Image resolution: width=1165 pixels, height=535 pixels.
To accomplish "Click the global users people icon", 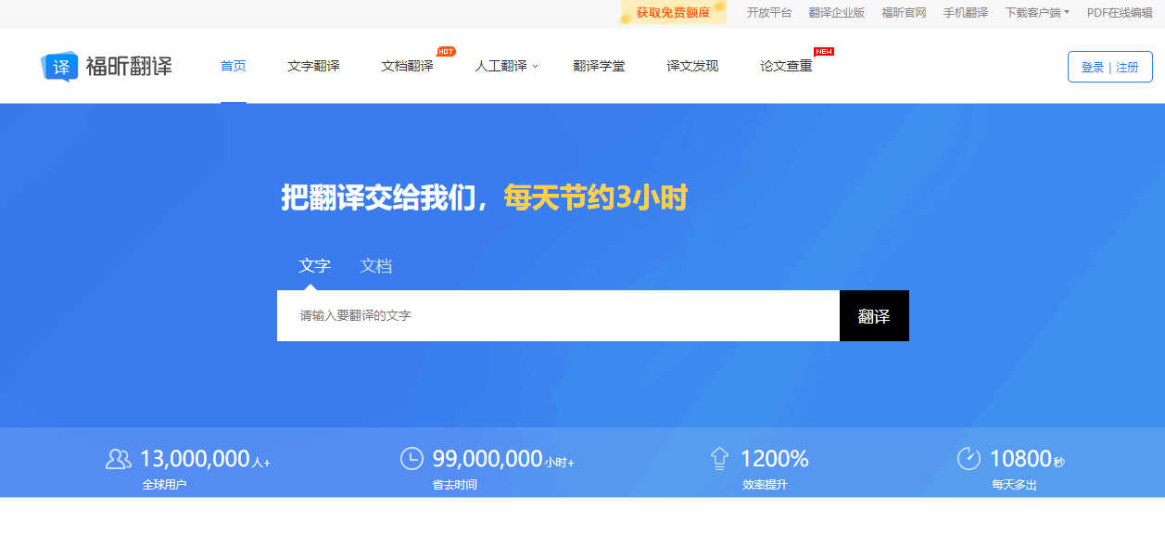I will [119, 459].
